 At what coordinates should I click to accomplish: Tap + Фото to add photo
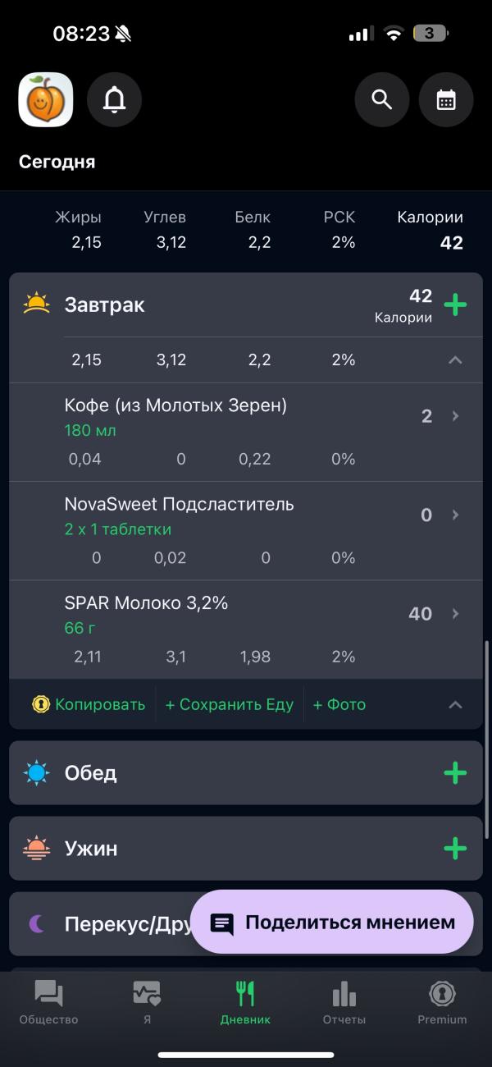(x=339, y=704)
